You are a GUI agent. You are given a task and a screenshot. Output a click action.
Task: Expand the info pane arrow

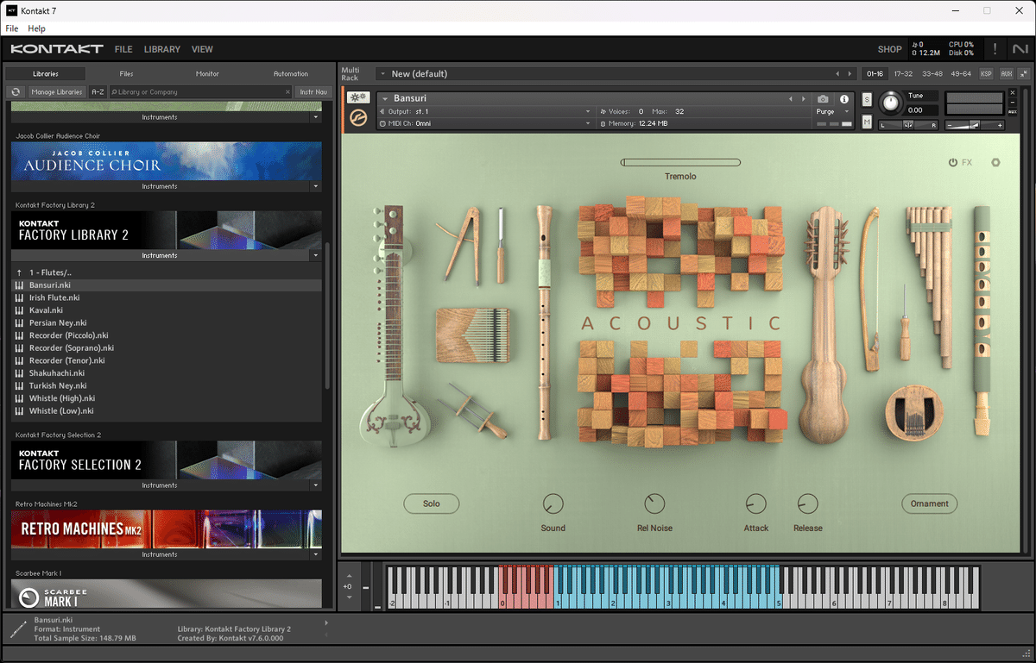coord(326,622)
